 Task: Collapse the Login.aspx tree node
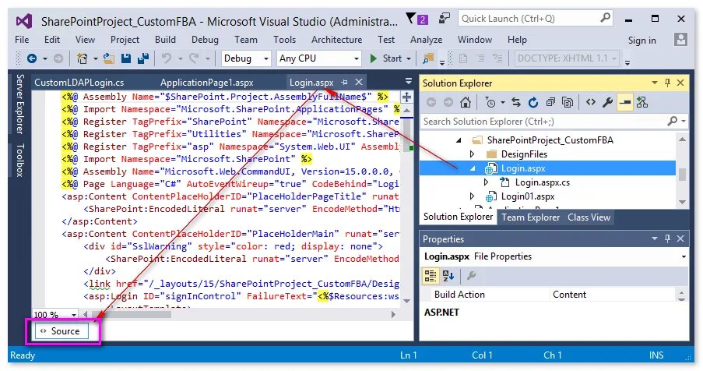coord(473,168)
